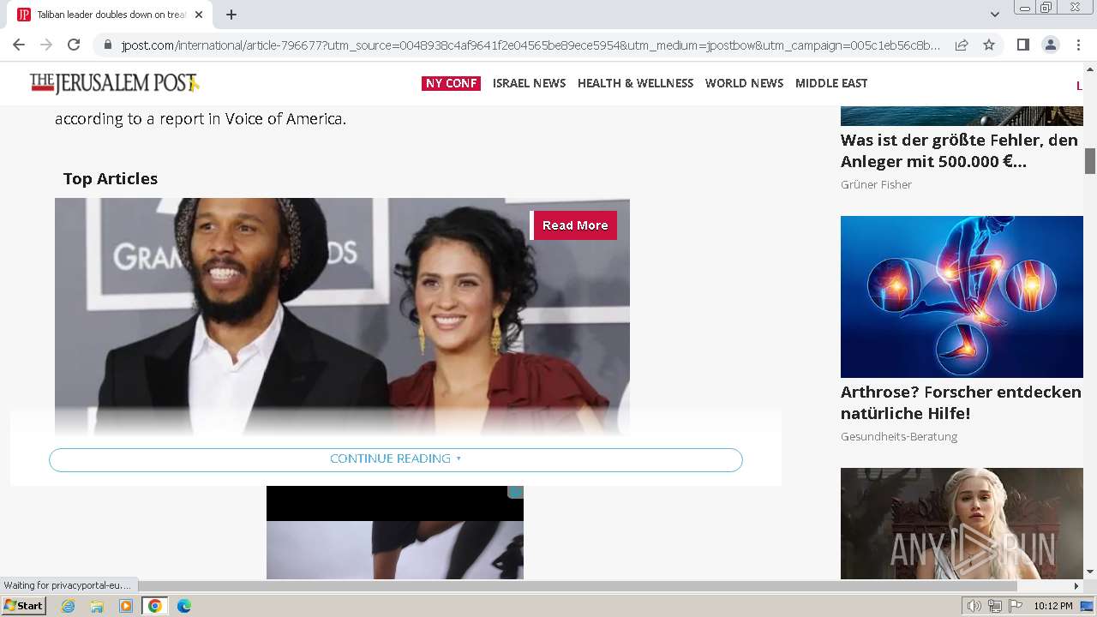
Task: Close the Taliban leader article tab
Action: coord(199,15)
